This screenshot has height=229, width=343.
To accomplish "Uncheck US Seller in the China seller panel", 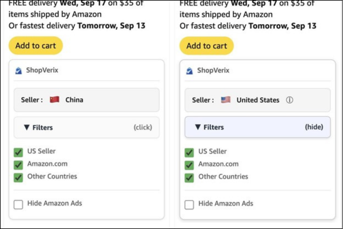I will [18, 152].
